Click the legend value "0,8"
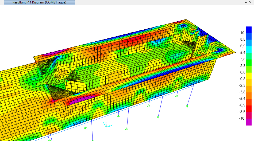 click(243, 72)
